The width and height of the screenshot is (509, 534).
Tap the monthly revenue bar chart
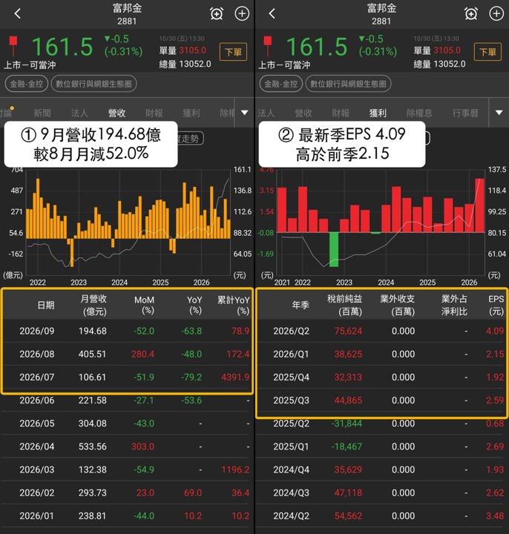(128, 222)
